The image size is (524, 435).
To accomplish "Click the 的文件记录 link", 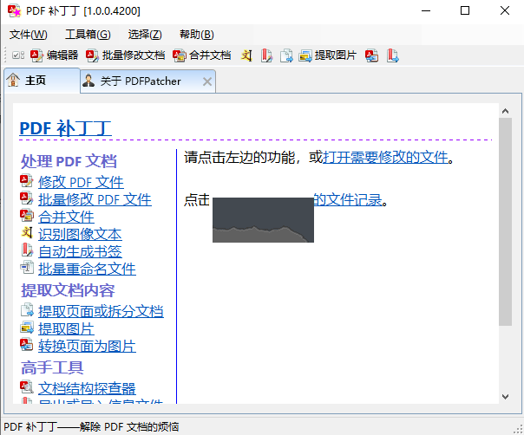I will (x=348, y=200).
